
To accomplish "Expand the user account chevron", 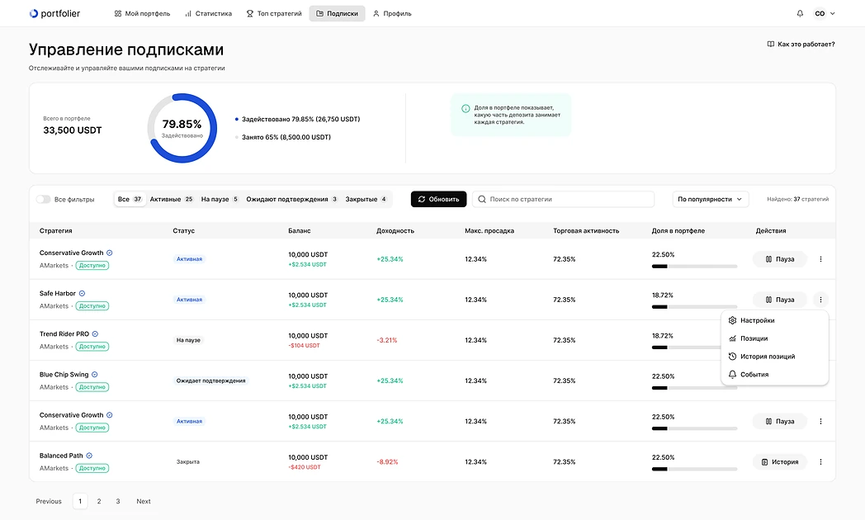I will coord(833,13).
